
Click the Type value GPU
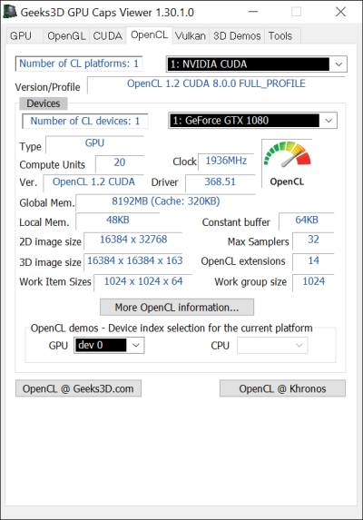pyautogui.click(x=94, y=143)
